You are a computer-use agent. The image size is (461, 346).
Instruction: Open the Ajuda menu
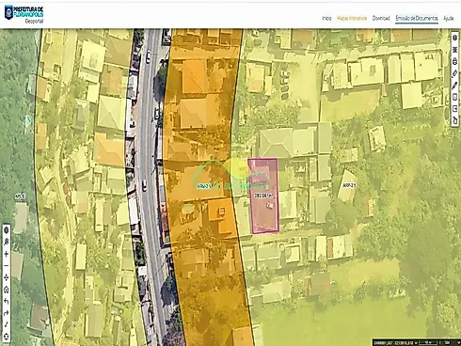click(449, 18)
